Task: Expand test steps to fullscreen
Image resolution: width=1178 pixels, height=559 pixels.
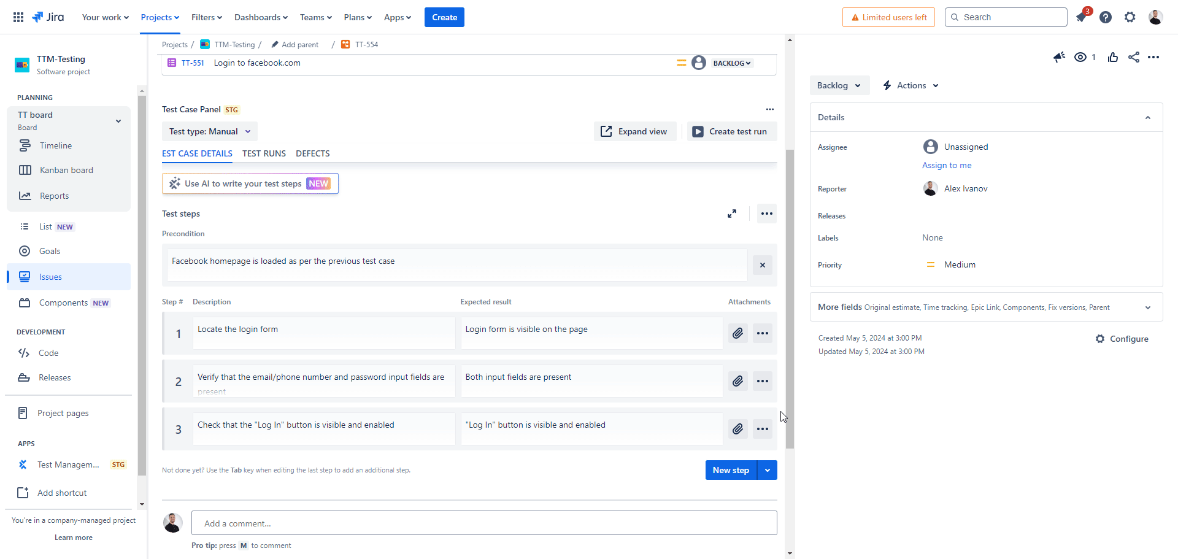Action: (732, 214)
